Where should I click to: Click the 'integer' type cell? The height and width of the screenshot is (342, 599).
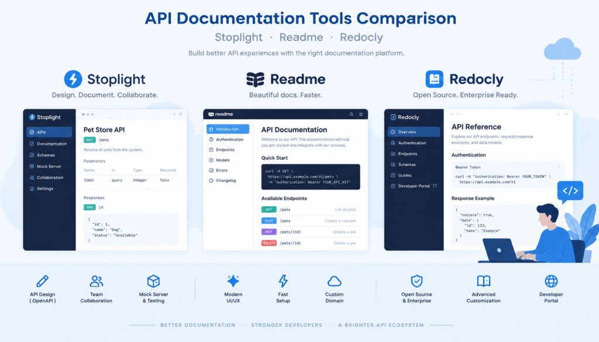(139, 180)
